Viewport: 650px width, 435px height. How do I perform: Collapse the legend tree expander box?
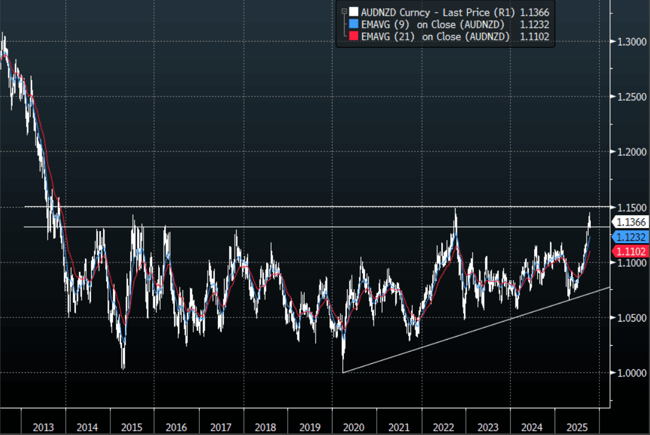pos(344,11)
